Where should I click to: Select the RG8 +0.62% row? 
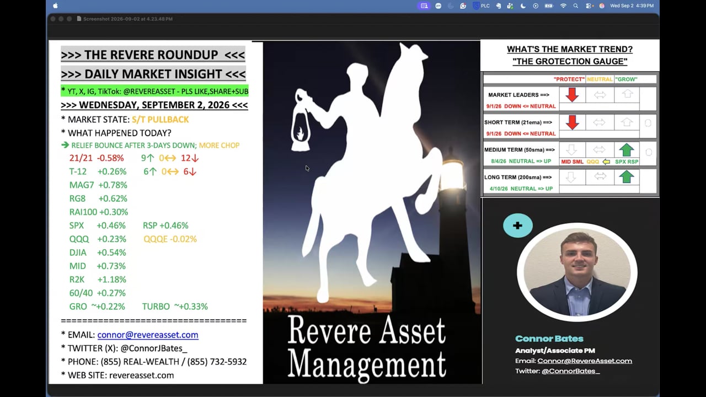pyautogui.click(x=98, y=198)
